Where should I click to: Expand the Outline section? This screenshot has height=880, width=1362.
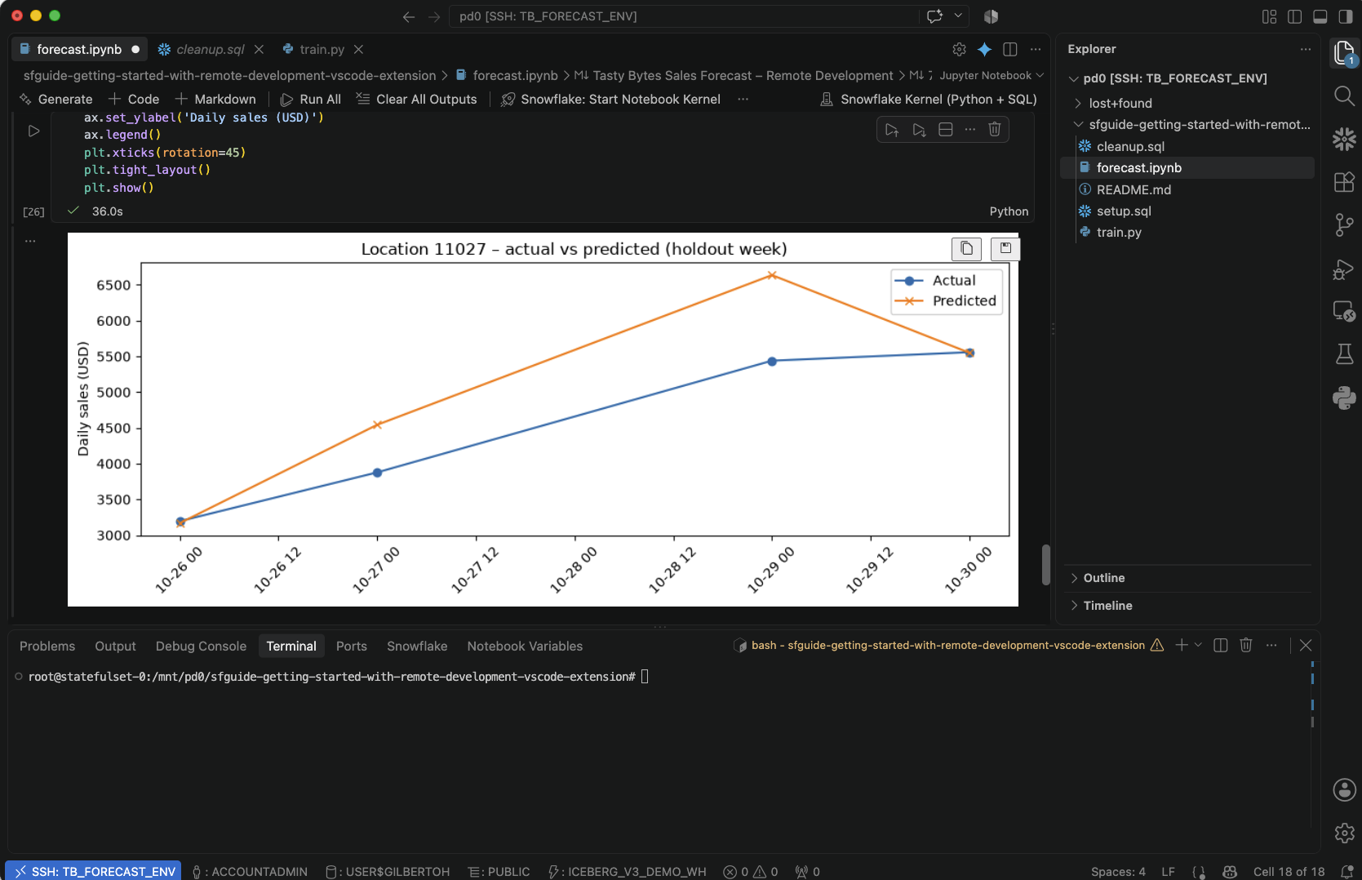(1104, 578)
